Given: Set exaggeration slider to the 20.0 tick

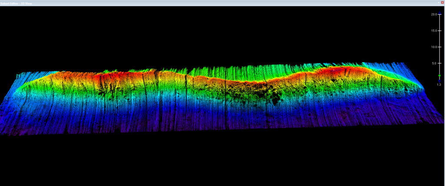Looking at the screenshot, I should (x=440, y=15).
